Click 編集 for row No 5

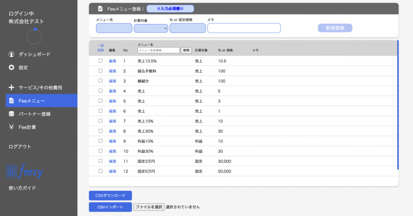pos(113,101)
